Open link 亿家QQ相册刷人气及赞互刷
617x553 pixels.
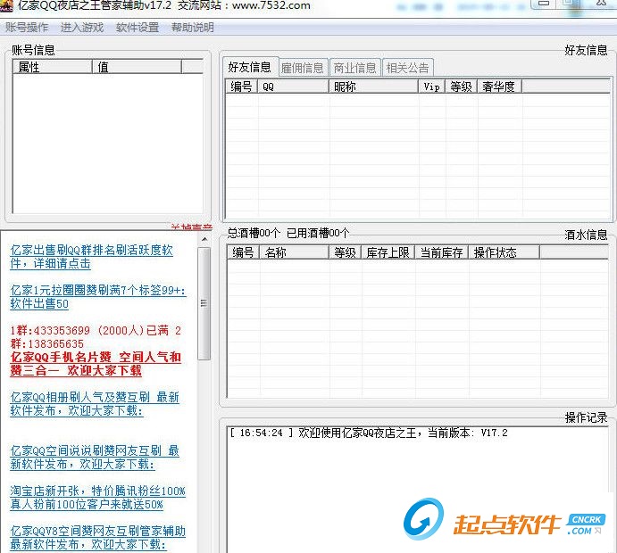coord(95,404)
